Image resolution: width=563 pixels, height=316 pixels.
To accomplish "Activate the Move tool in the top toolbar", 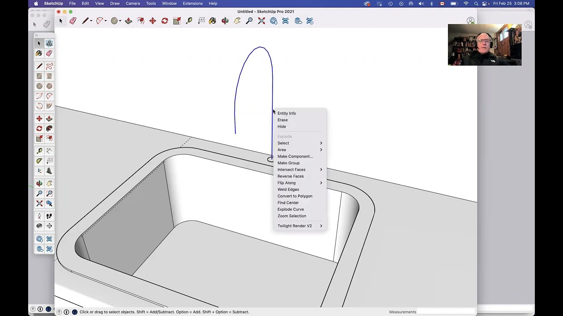I will click(x=153, y=21).
